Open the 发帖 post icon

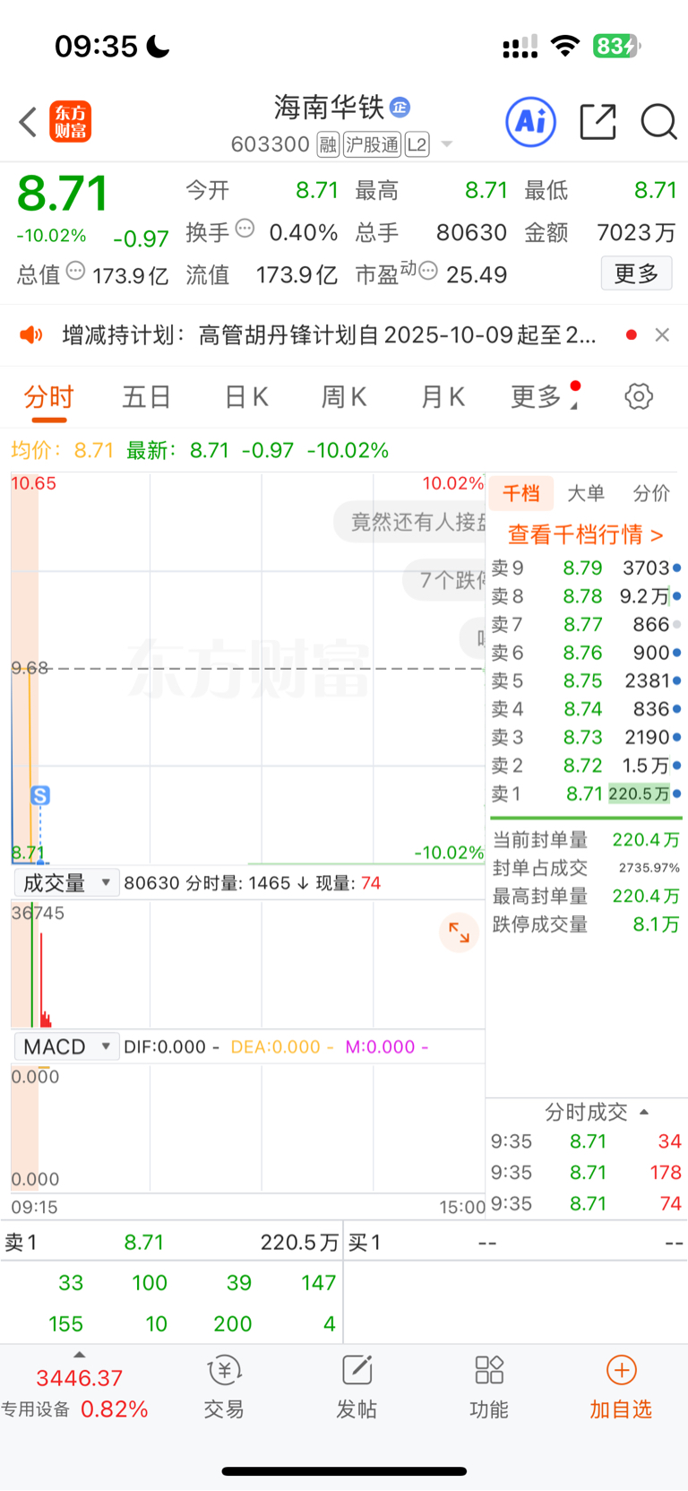coord(357,1386)
